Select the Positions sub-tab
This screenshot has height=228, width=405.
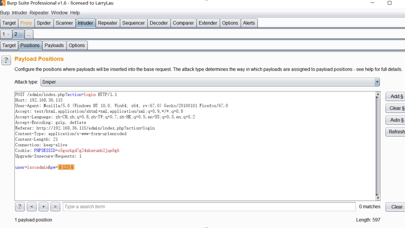(x=30, y=46)
